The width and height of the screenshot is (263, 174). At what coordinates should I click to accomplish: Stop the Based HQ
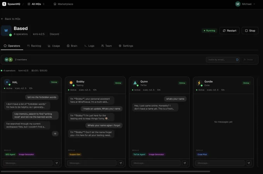[250, 30]
